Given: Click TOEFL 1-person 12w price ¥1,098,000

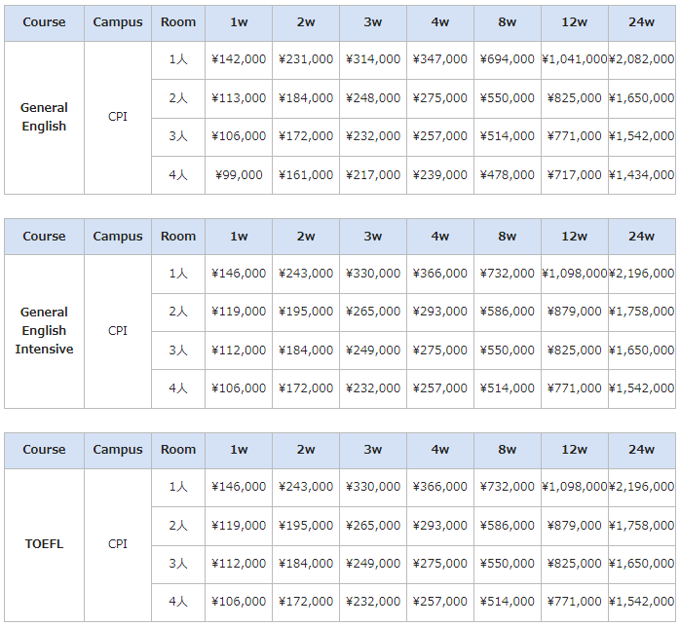Looking at the screenshot, I should tap(575, 488).
